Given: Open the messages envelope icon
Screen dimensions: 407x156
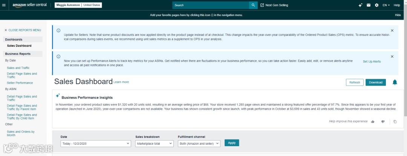Looking at the screenshot, I should coord(369,5).
